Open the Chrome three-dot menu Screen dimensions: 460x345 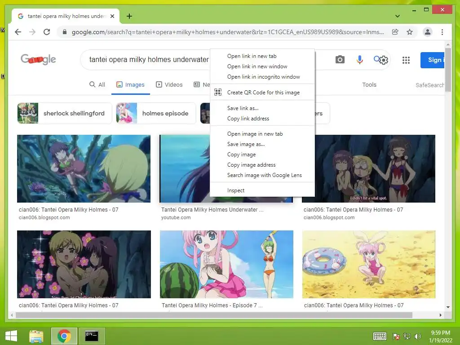pyautogui.click(x=442, y=32)
